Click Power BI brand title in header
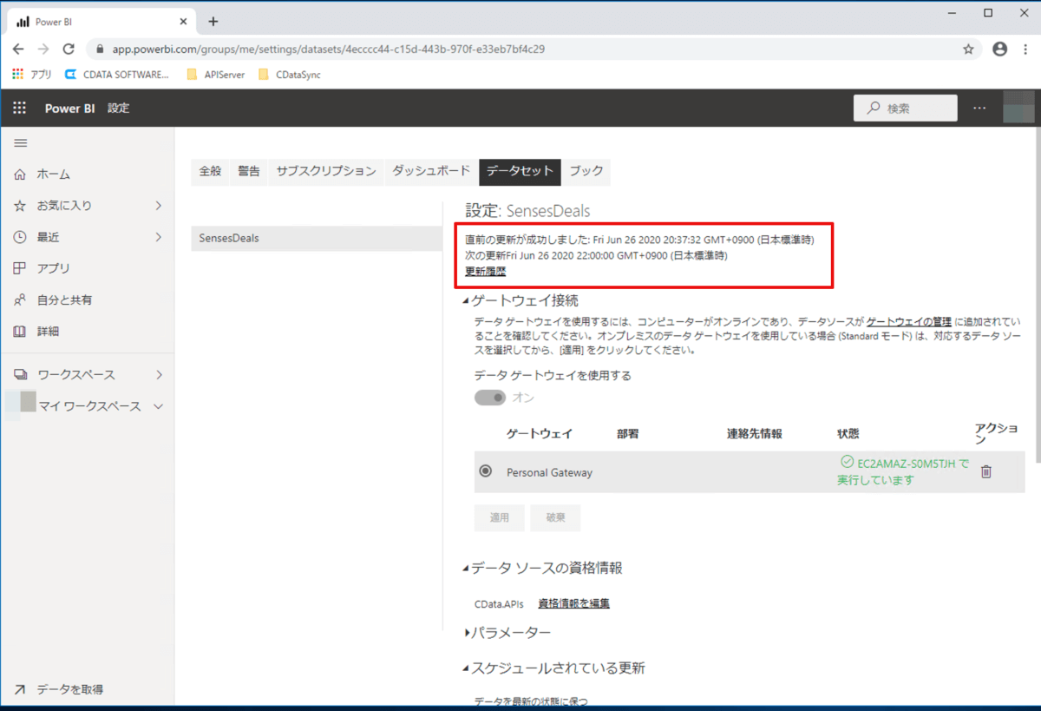 (x=69, y=109)
